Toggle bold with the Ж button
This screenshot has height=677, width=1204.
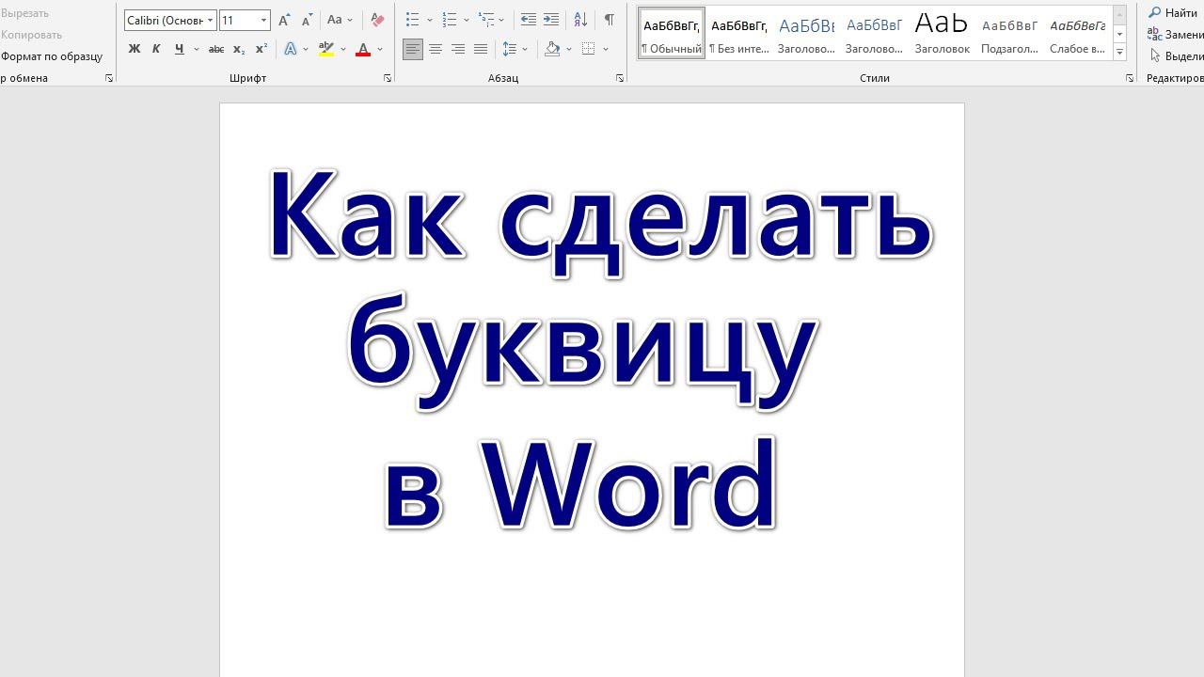pos(134,49)
